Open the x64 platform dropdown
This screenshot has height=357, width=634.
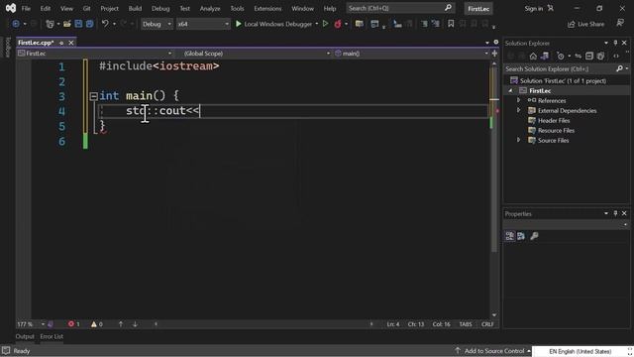pos(203,24)
